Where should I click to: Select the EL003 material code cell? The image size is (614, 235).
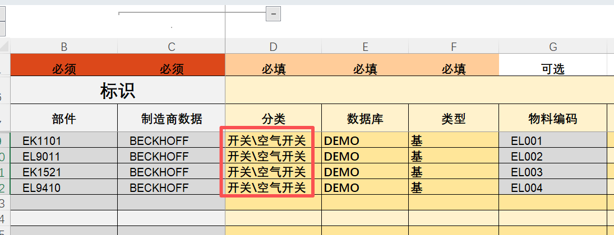click(552, 172)
